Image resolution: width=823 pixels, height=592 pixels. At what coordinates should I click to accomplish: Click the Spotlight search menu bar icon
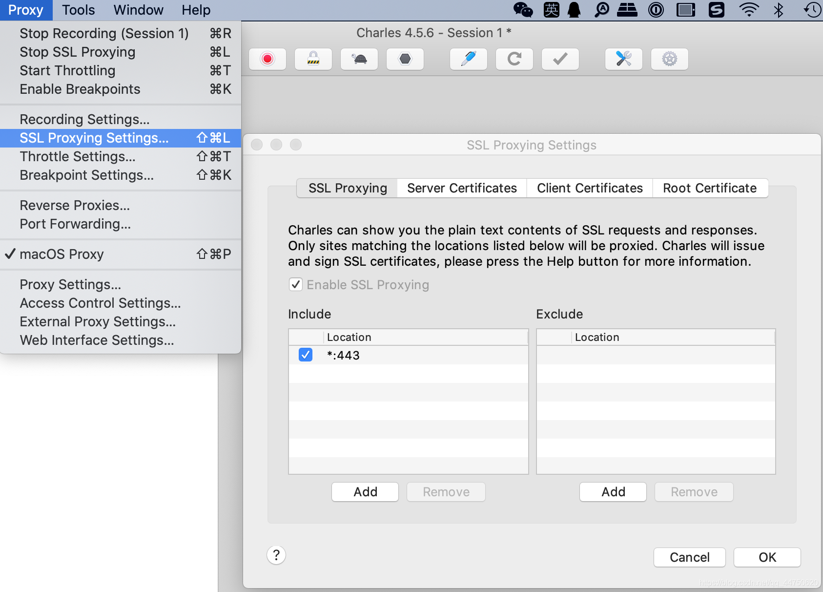tap(602, 10)
